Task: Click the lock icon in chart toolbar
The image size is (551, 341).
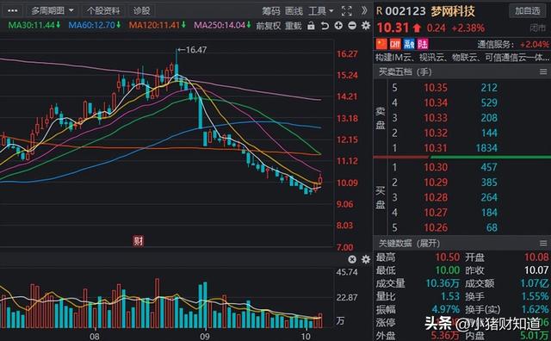Action: (311, 25)
